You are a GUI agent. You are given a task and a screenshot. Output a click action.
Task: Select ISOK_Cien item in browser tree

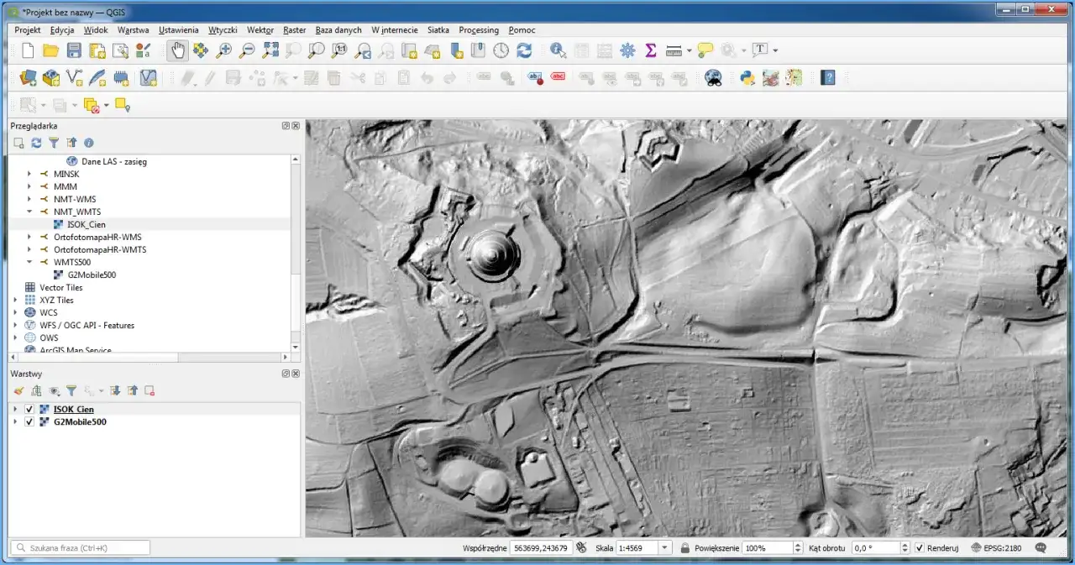pyautogui.click(x=86, y=224)
